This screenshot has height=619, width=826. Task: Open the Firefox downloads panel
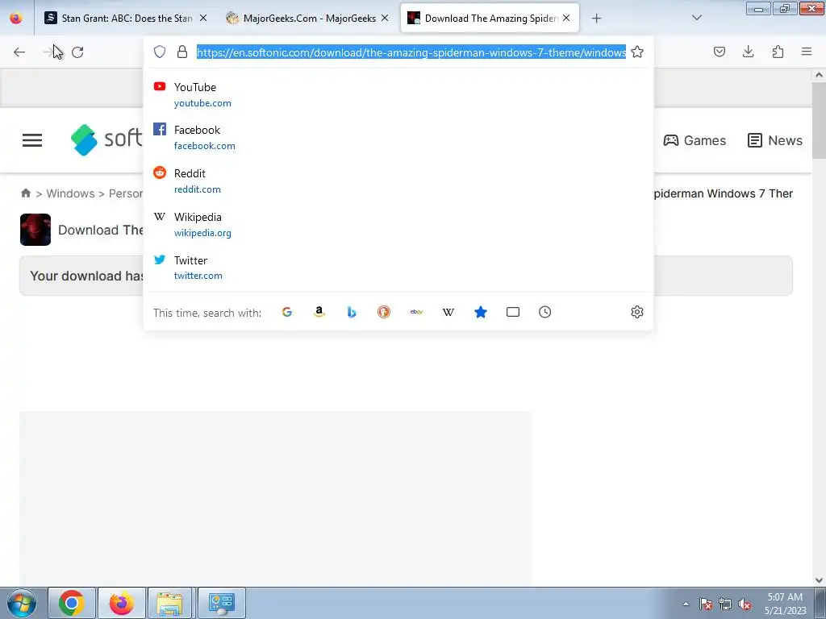click(x=748, y=52)
